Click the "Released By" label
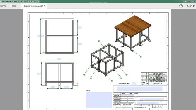Viewport: 196px width, 110px height. 117,101
